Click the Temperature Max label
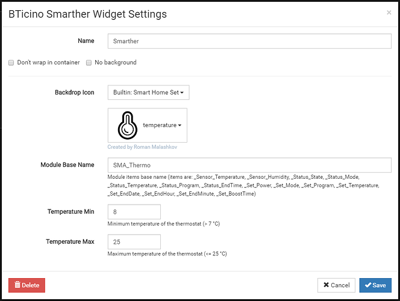The height and width of the screenshot is (301, 400). 70,241
